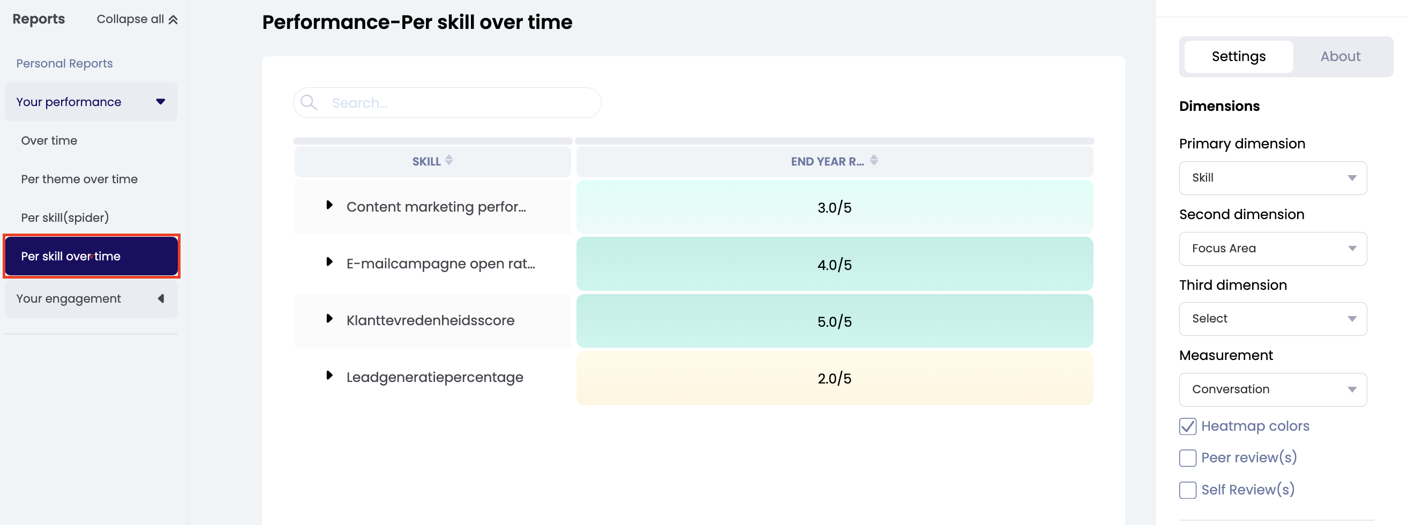Sort by the SKILL column arrows
The width and height of the screenshot is (1408, 525).
pos(449,161)
